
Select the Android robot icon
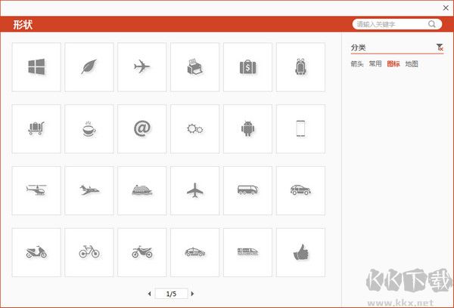(247, 129)
